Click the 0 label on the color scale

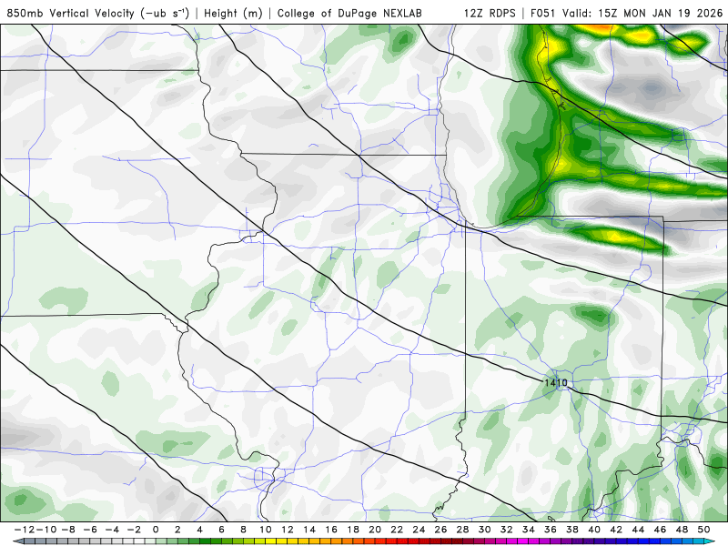(156, 530)
